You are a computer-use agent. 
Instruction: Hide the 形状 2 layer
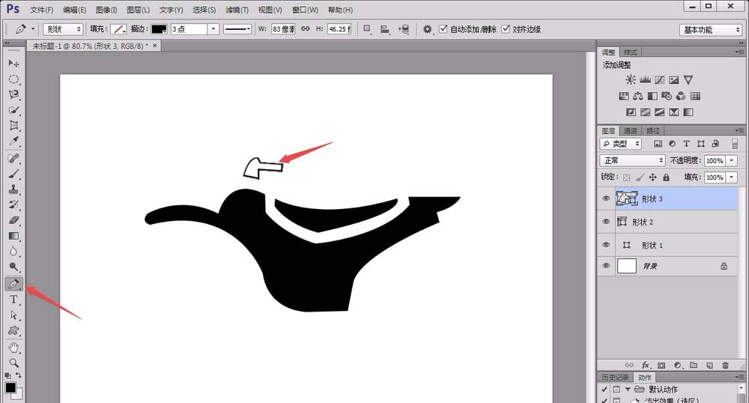pyautogui.click(x=607, y=222)
